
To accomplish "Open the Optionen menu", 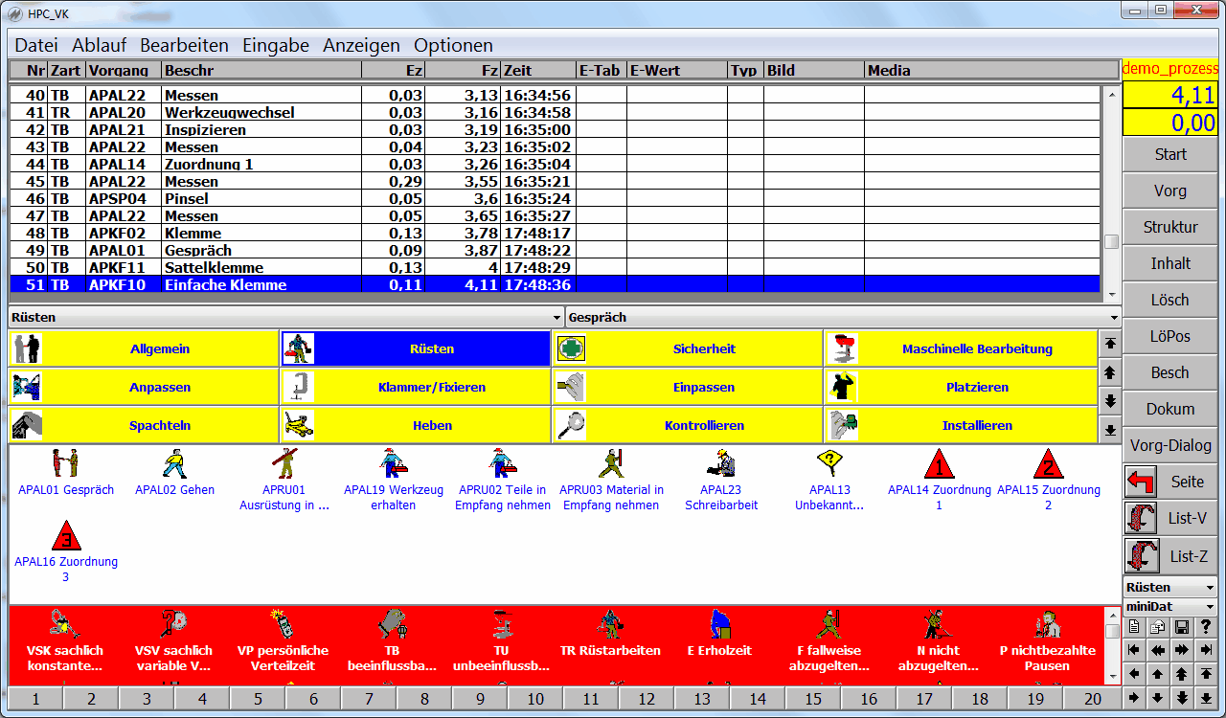I will pyautogui.click(x=453, y=45).
